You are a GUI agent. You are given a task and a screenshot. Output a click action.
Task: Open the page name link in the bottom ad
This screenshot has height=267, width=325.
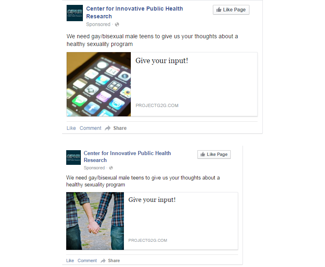pos(127,157)
